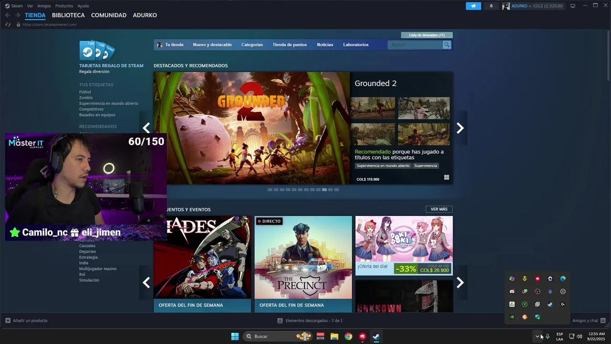
Task: Go forward with the browser forward arrow
Action: (18, 15)
